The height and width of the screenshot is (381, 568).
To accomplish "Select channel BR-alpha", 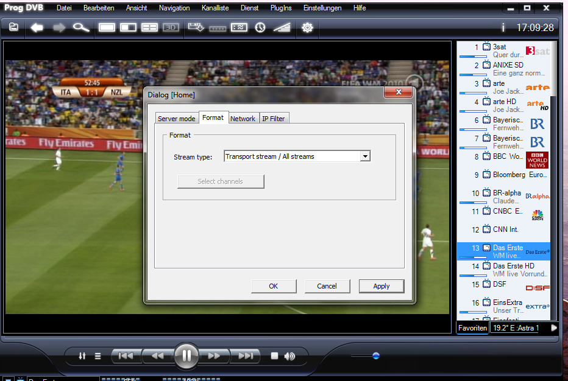I will (x=503, y=197).
